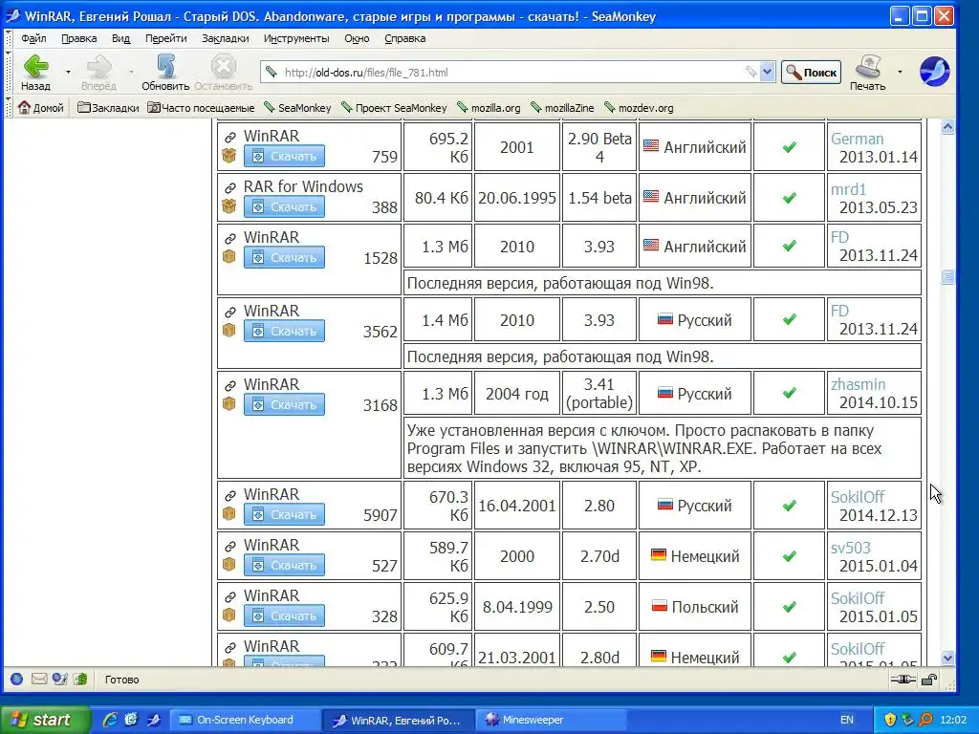Expand the address bar URL history dropdown
979x734 pixels.
tap(768, 72)
